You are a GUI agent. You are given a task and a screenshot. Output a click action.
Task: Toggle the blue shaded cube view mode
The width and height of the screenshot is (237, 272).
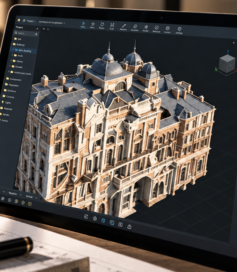(103, 220)
